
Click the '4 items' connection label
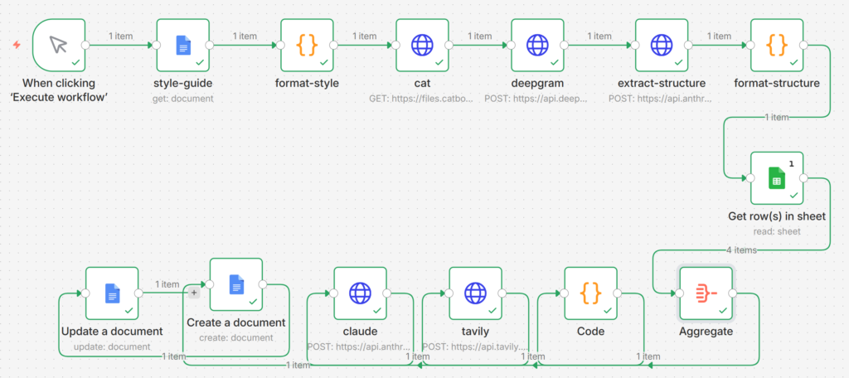740,250
